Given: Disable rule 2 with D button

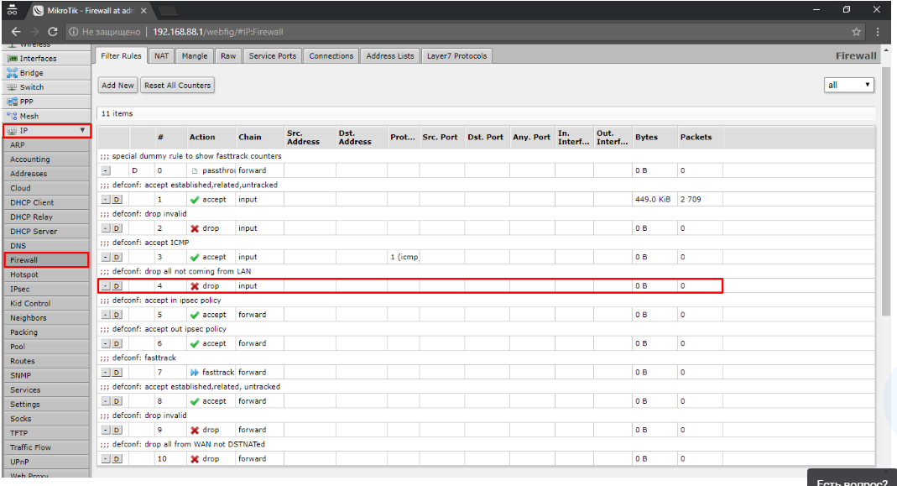Looking at the screenshot, I should coord(117,228).
